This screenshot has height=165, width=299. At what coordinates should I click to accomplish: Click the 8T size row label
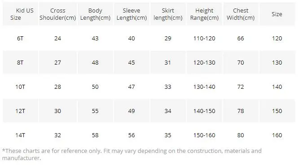coord(20,63)
